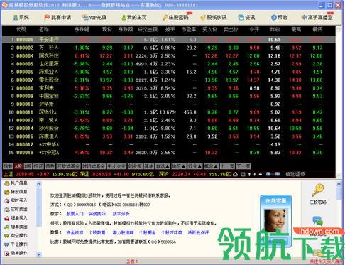This screenshot has width=345, height=265.
Task: Select the A股 tab
Action: (x=18, y=166)
